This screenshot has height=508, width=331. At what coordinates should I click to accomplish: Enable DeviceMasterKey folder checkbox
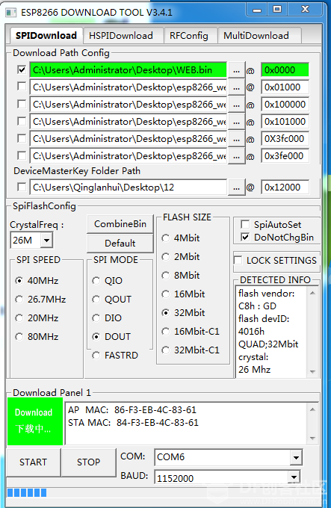click(22, 187)
